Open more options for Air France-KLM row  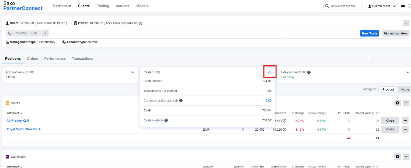pyautogui.click(x=405, y=121)
